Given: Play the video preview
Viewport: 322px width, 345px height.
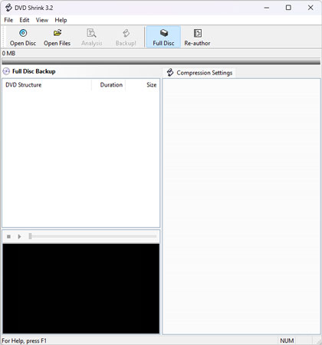Looking at the screenshot, I should click(19, 237).
